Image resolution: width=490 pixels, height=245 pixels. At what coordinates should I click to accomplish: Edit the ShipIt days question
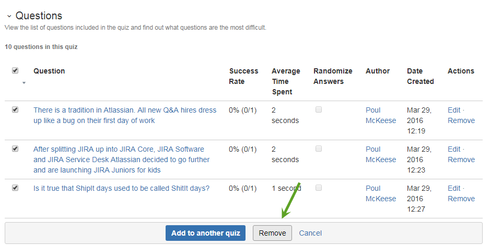454,188
